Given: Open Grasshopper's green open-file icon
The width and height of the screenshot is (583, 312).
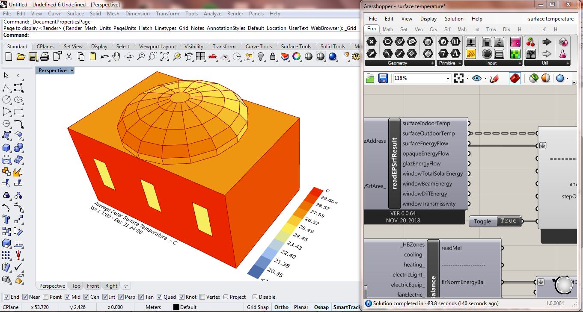Looking at the screenshot, I should (x=370, y=78).
